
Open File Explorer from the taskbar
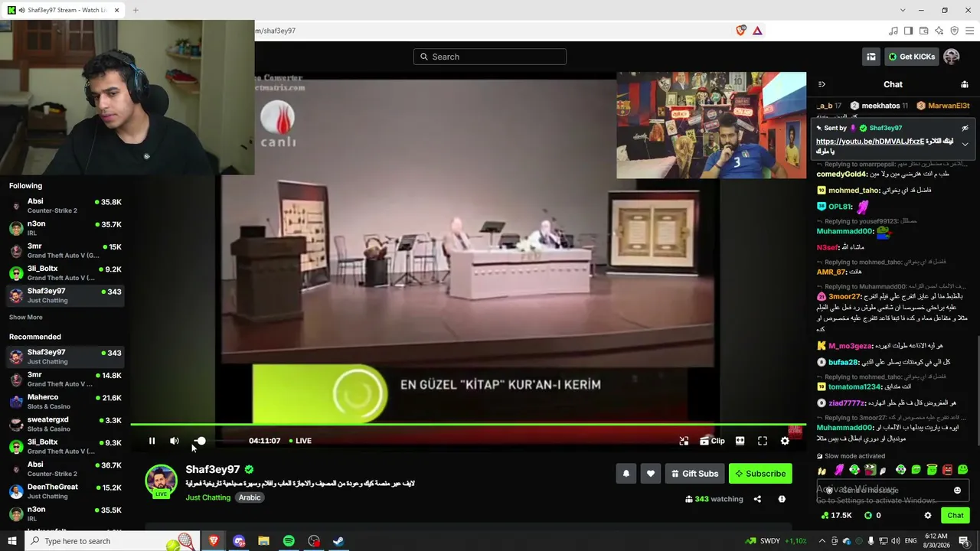click(263, 541)
